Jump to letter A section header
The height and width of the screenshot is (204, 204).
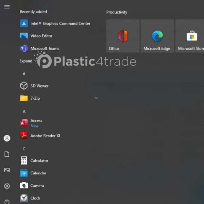24,112
